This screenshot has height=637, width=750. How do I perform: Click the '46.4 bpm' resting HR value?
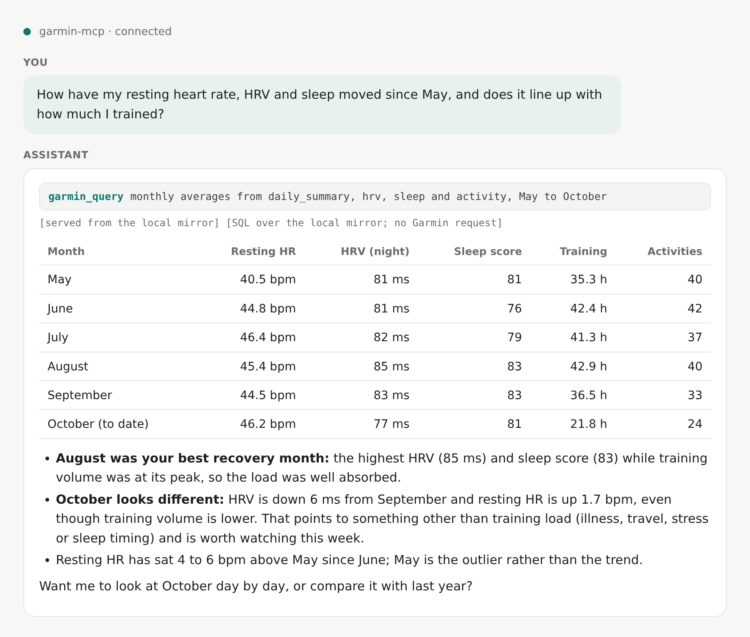click(x=268, y=337)
